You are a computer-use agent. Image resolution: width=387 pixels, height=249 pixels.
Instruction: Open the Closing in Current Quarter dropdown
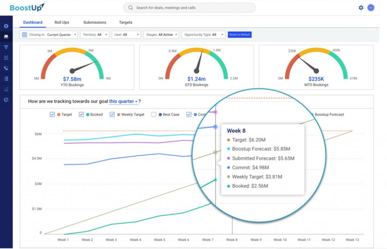point(49,35)
